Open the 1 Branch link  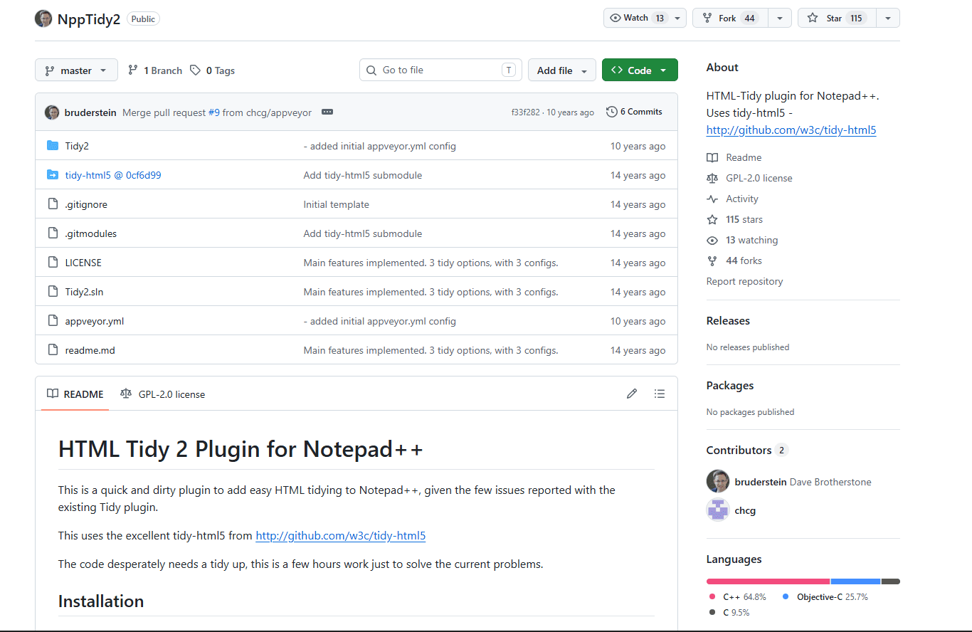[155, 70]
